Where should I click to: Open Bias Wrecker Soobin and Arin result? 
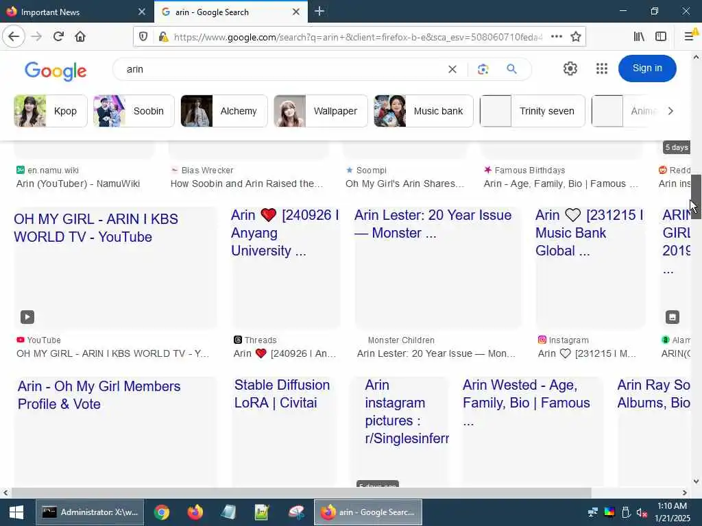247,184
